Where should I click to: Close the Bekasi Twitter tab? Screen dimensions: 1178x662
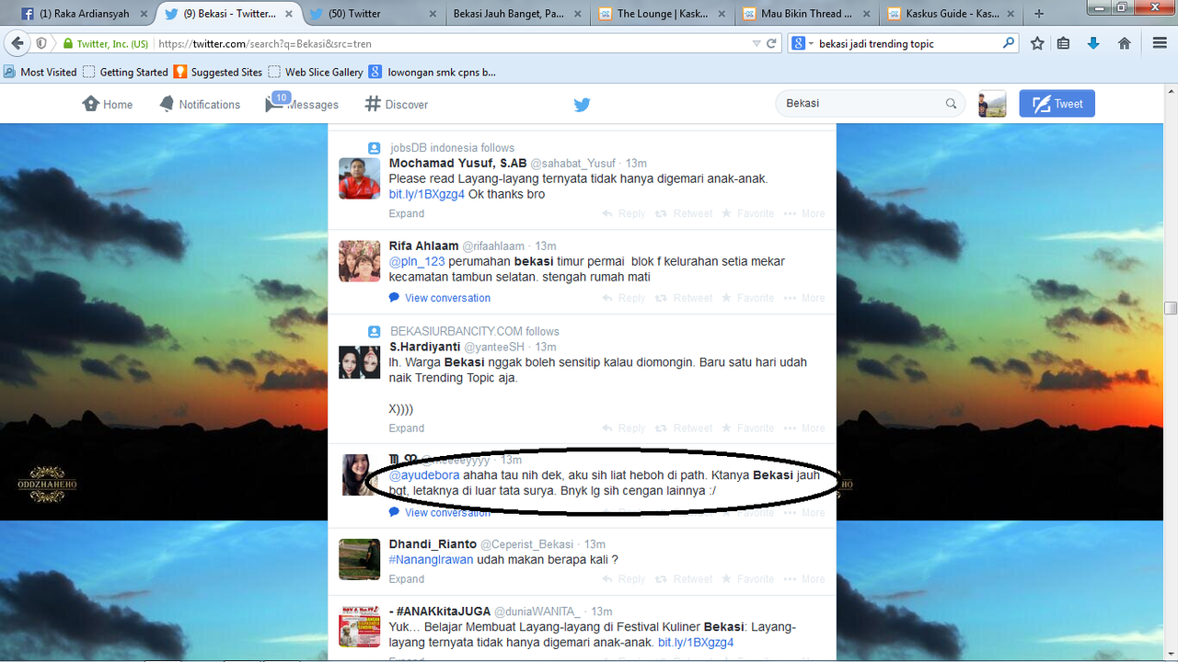(288, 14)
